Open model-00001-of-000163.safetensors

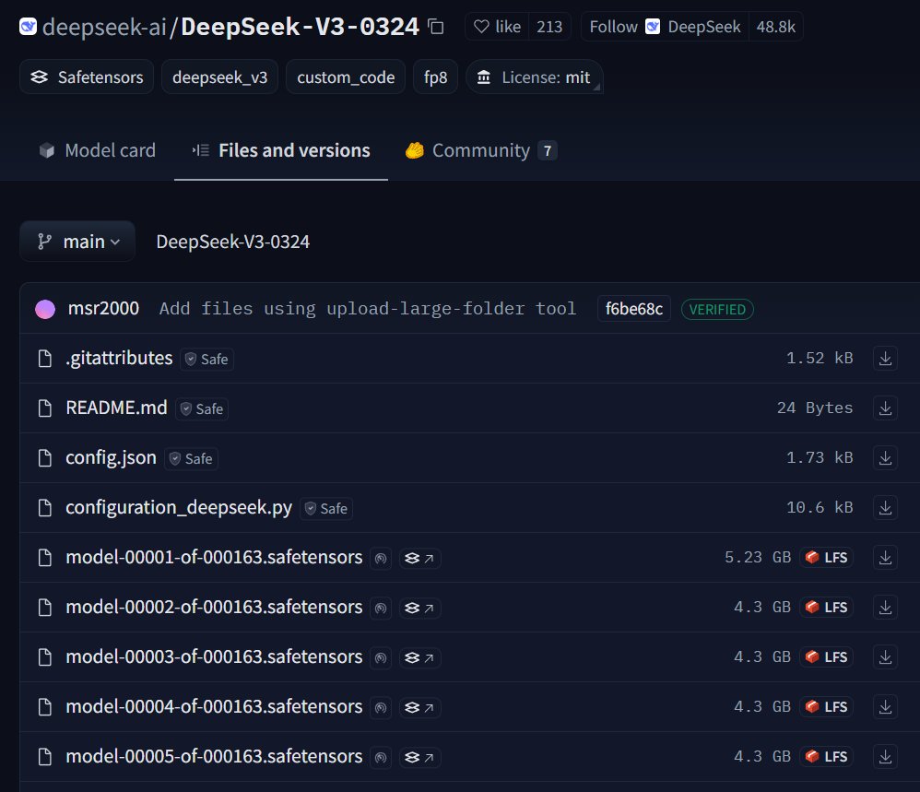click(214, 557)
